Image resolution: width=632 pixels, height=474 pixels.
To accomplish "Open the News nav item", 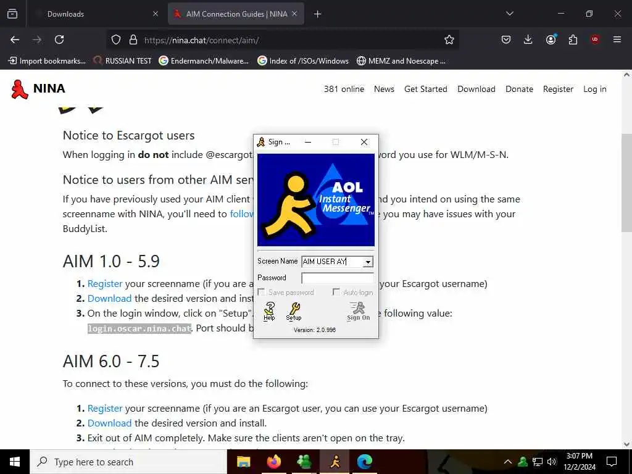I will (384, 89).
